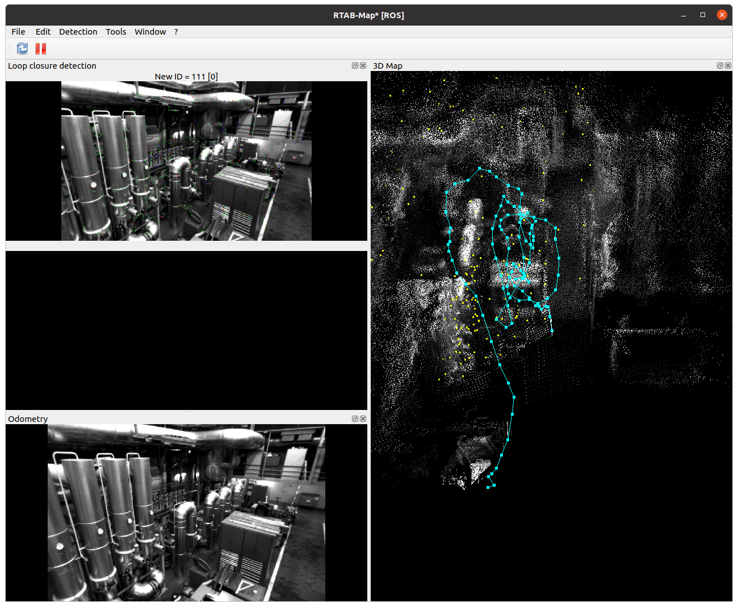Close the 3D Map panel
Viewport: 738px width, 607px height.
[728, 66]
